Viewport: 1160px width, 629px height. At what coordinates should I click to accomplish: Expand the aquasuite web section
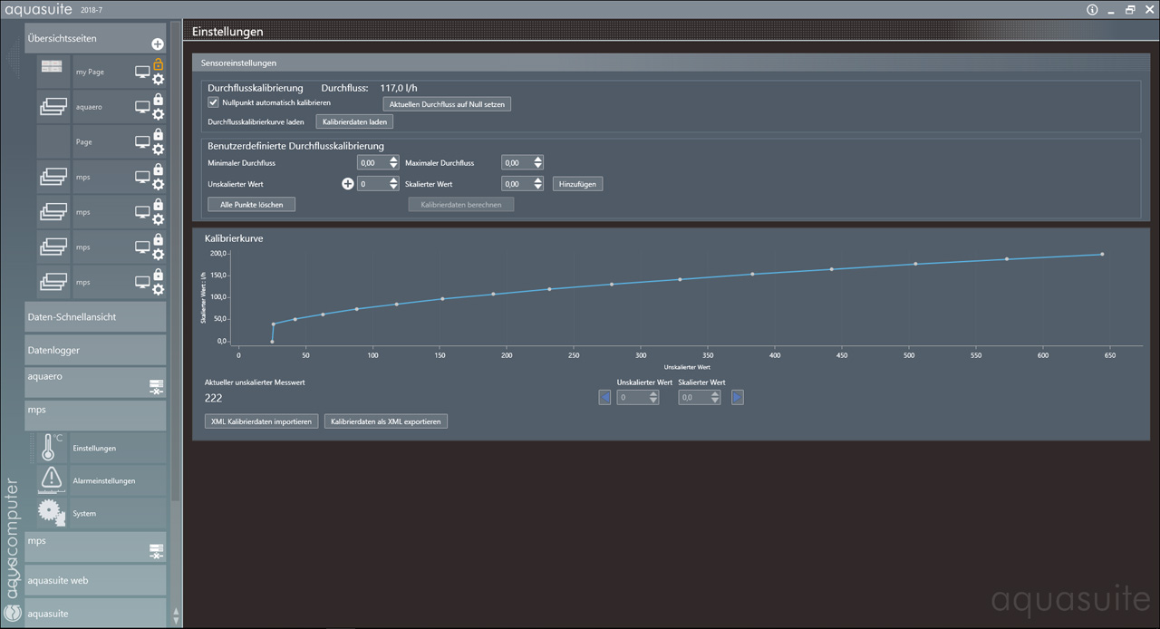(95, 580)
